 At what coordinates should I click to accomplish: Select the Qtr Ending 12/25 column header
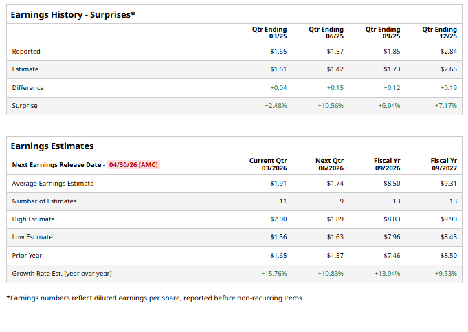439,32
